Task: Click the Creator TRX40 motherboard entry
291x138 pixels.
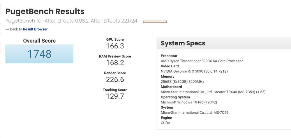Action: pos(213,92)
